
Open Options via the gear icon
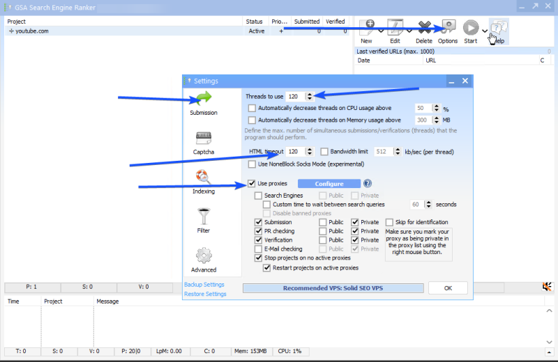448,28
